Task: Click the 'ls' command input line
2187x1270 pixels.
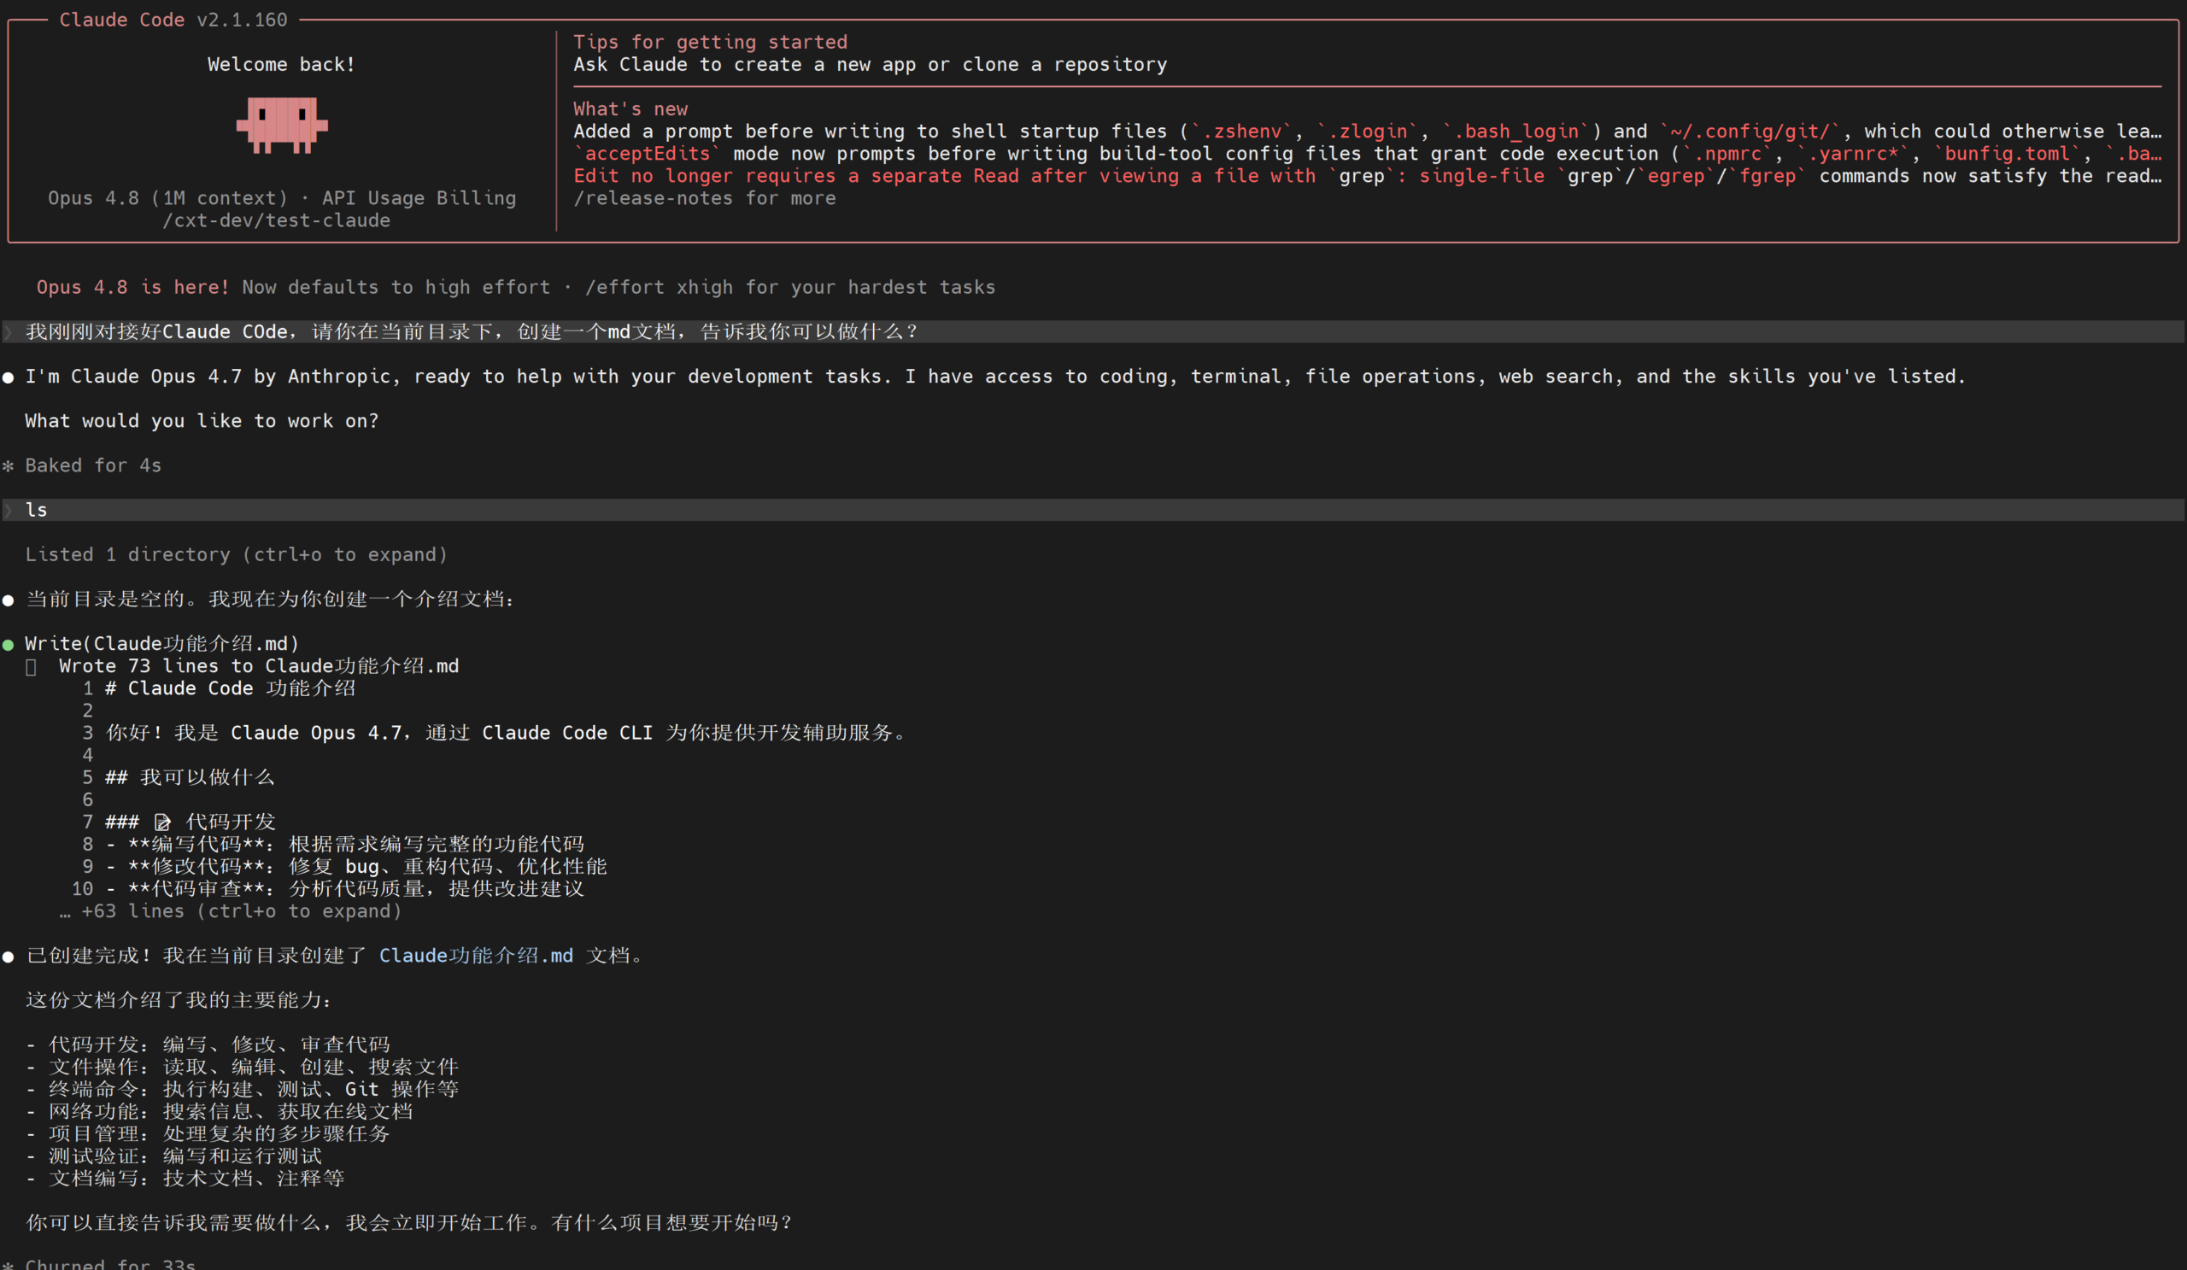Action: [1093, 510]
